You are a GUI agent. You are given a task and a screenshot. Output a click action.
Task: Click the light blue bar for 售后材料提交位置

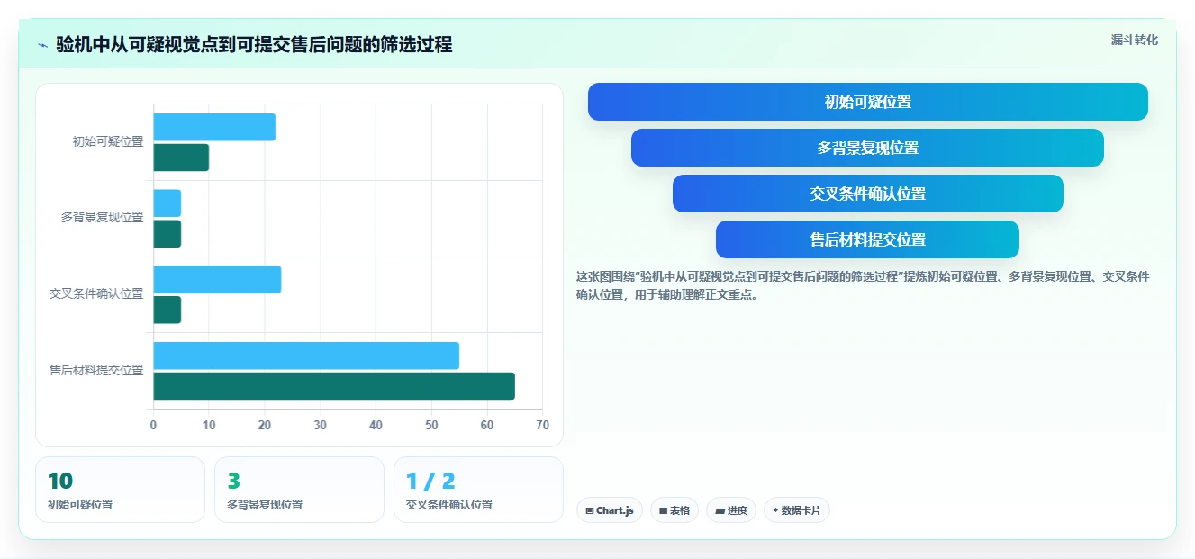pos(306,356)
